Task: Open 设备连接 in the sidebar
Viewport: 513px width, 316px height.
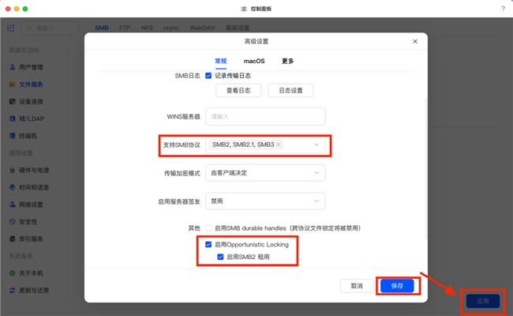Action: 31,101
